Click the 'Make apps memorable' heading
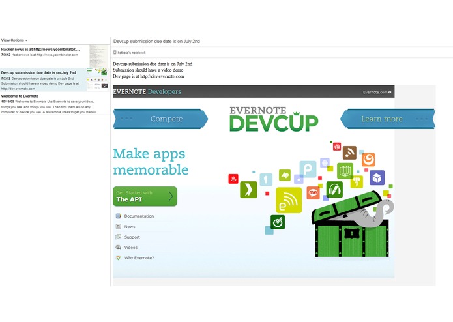 click(151, 162)
